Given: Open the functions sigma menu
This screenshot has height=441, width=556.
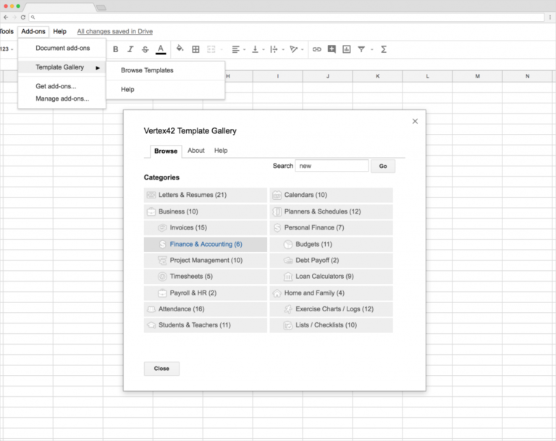Looking at the screenshot, I should 384,49.
